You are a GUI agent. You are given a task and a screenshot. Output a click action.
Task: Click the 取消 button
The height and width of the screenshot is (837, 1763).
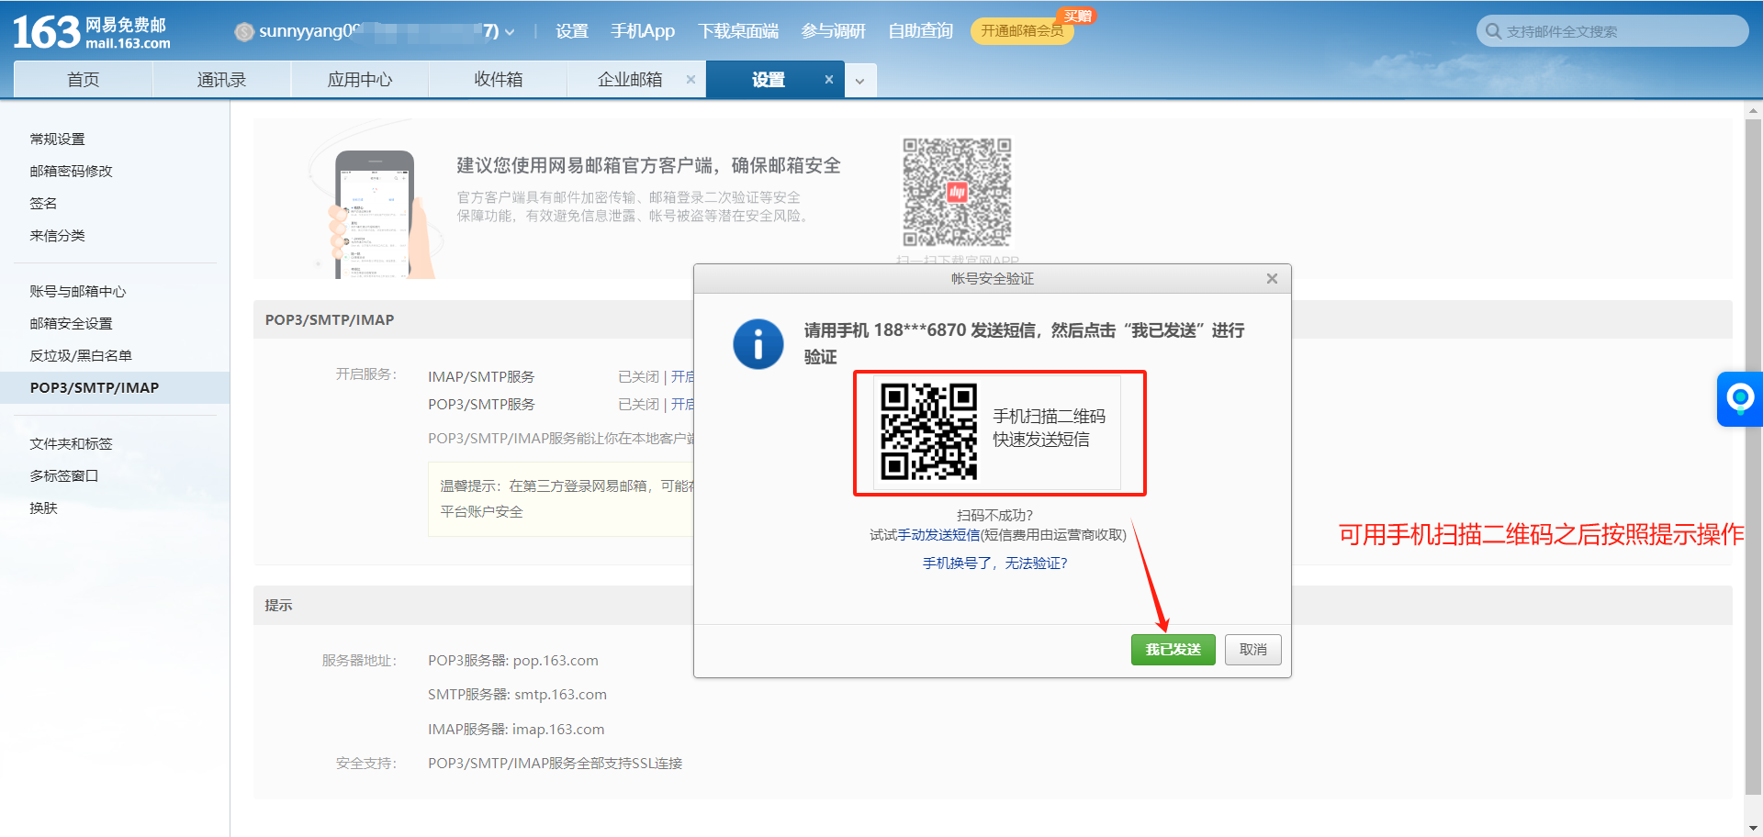[x=1253, y=650]
